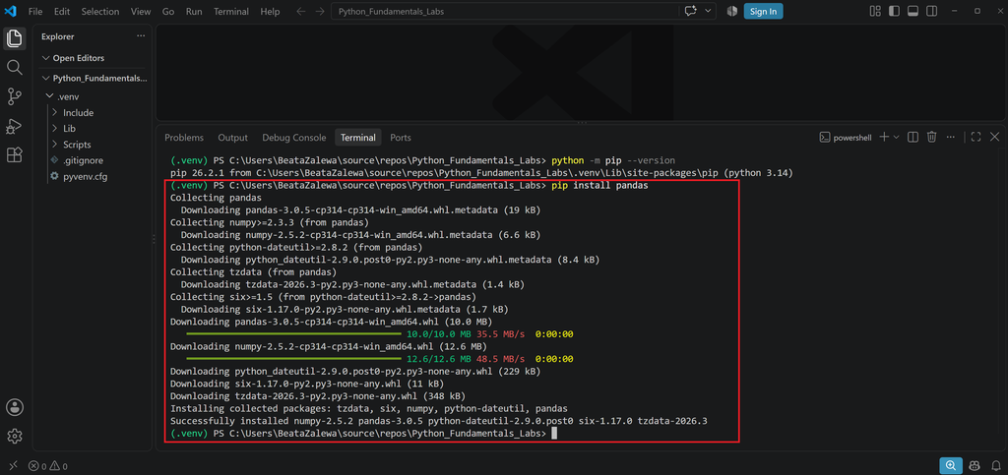Go back with the left arrow
This screenshot has width=1008, height=475.
pos(301,12)
